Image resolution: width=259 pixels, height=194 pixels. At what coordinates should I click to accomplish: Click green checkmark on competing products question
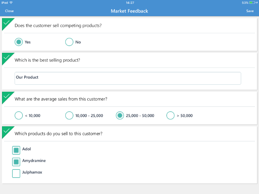(6, 23)
